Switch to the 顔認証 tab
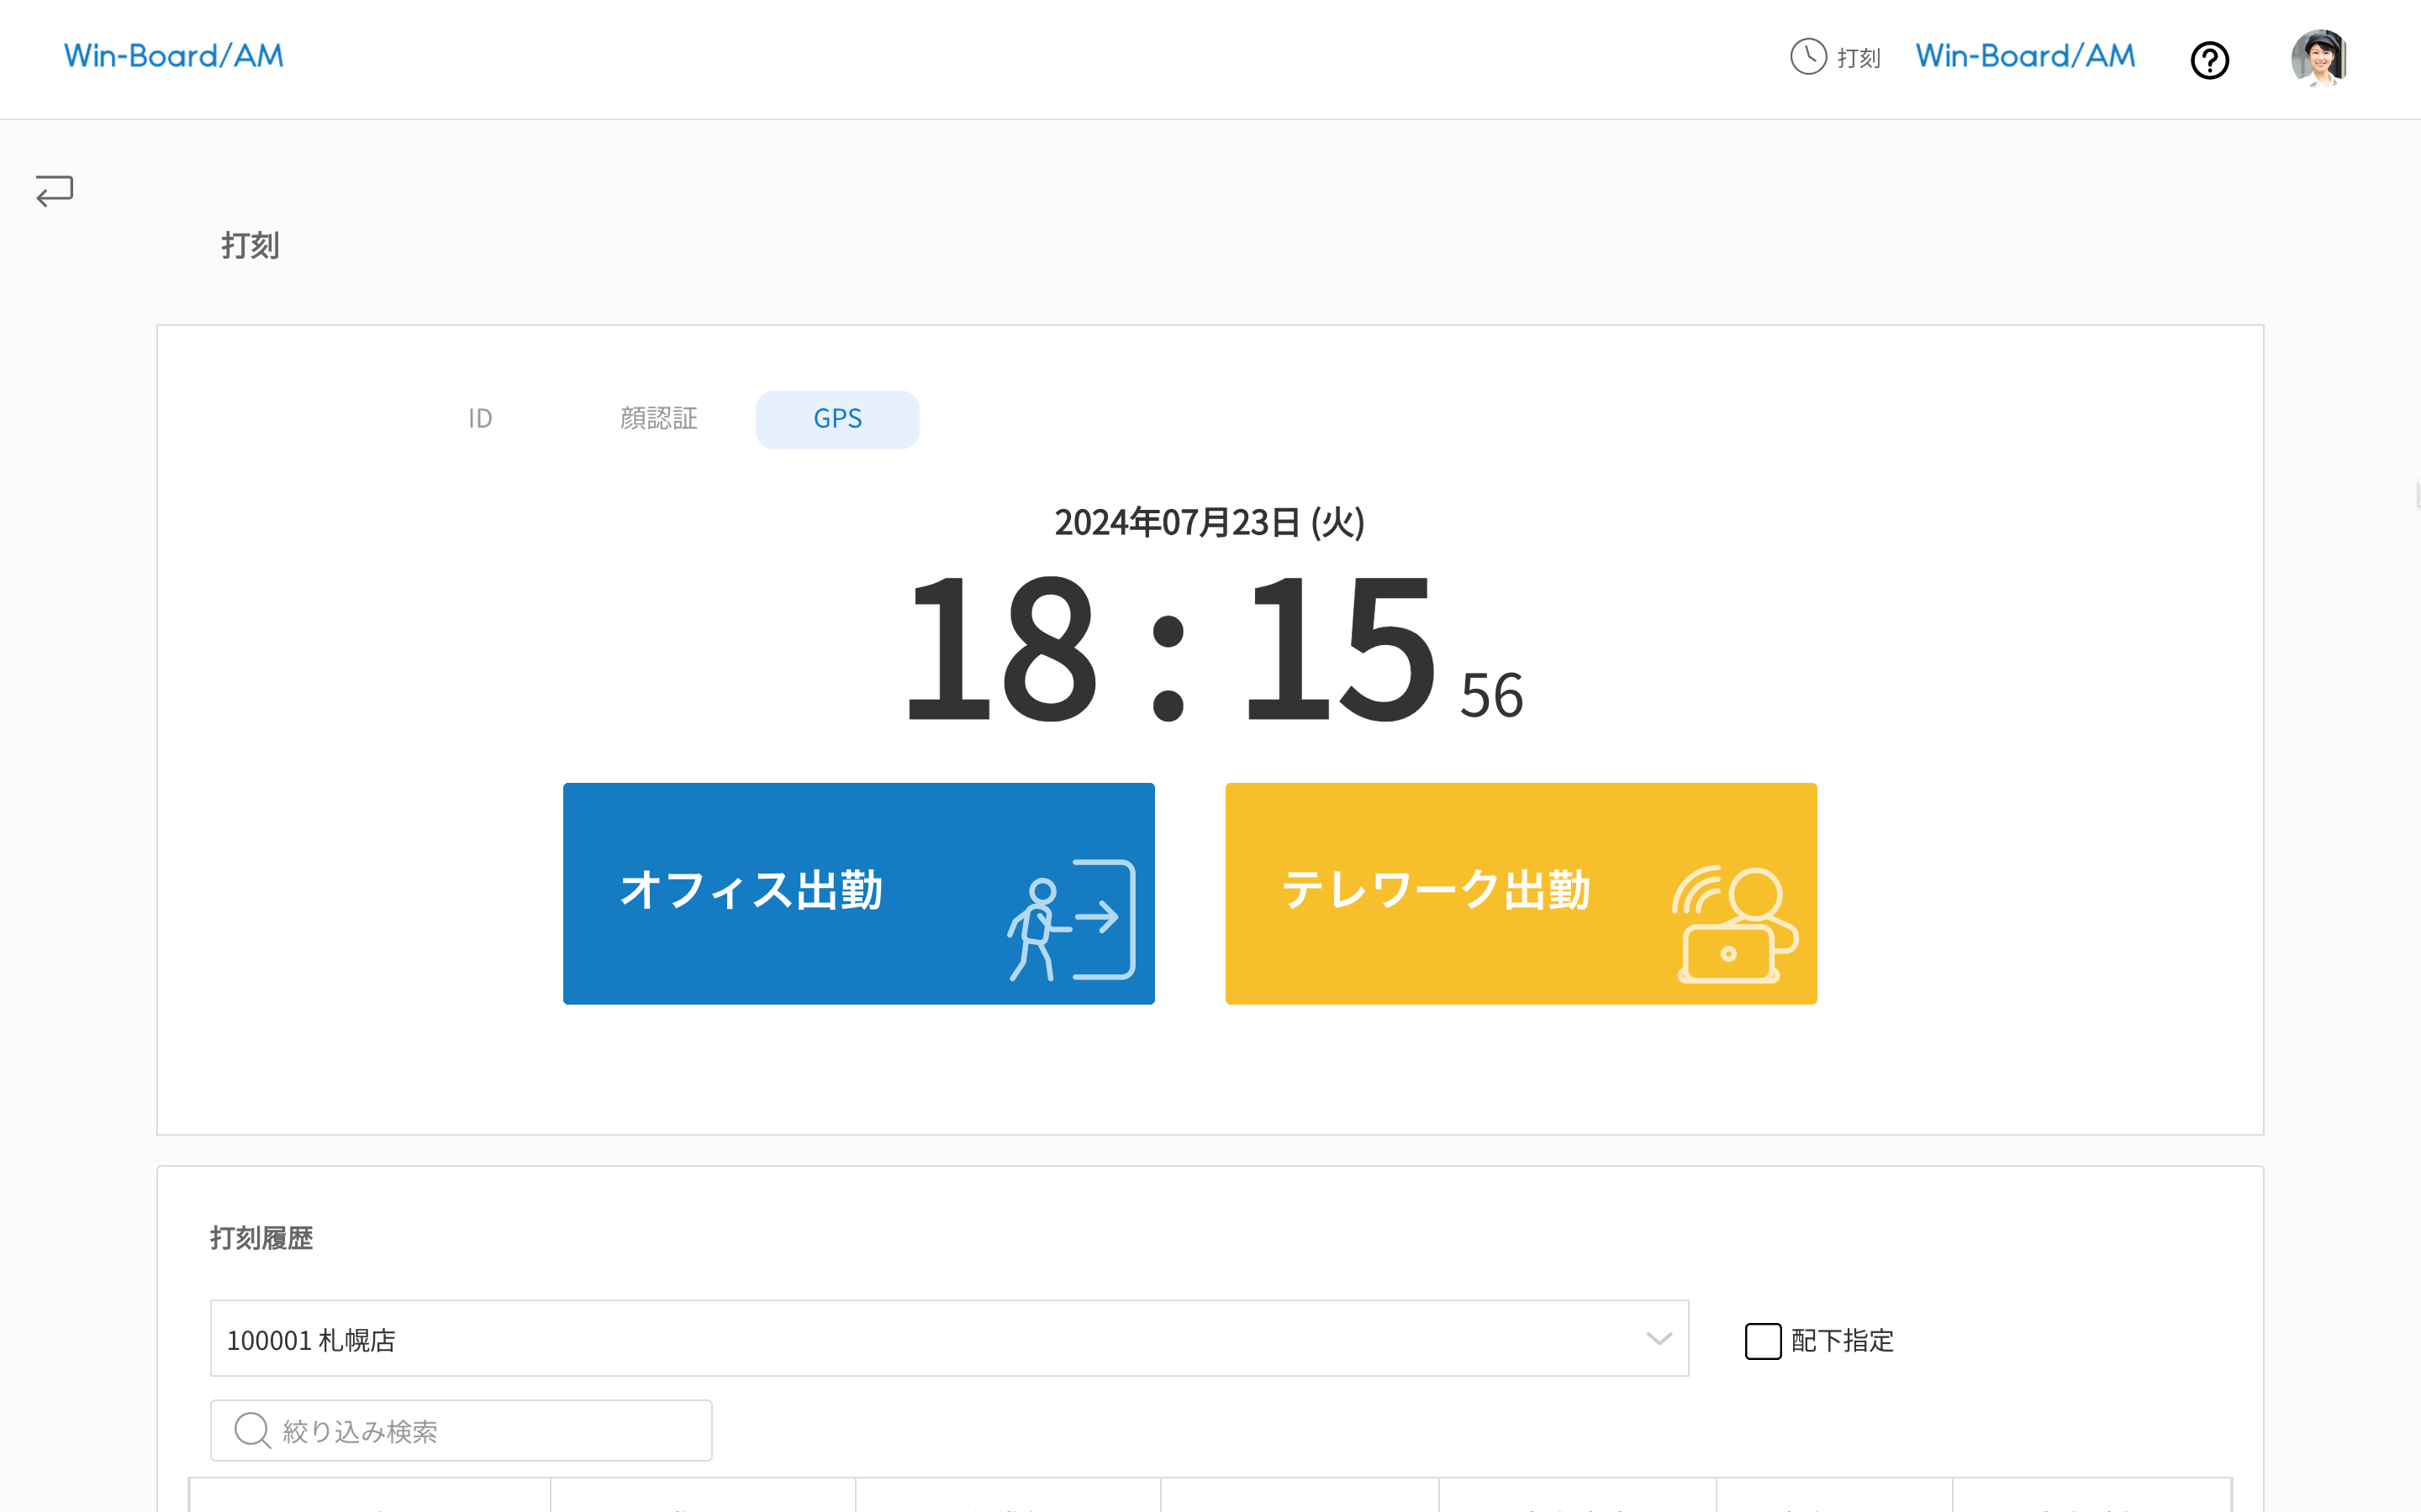2421x1512 pixels. point(658,419)
